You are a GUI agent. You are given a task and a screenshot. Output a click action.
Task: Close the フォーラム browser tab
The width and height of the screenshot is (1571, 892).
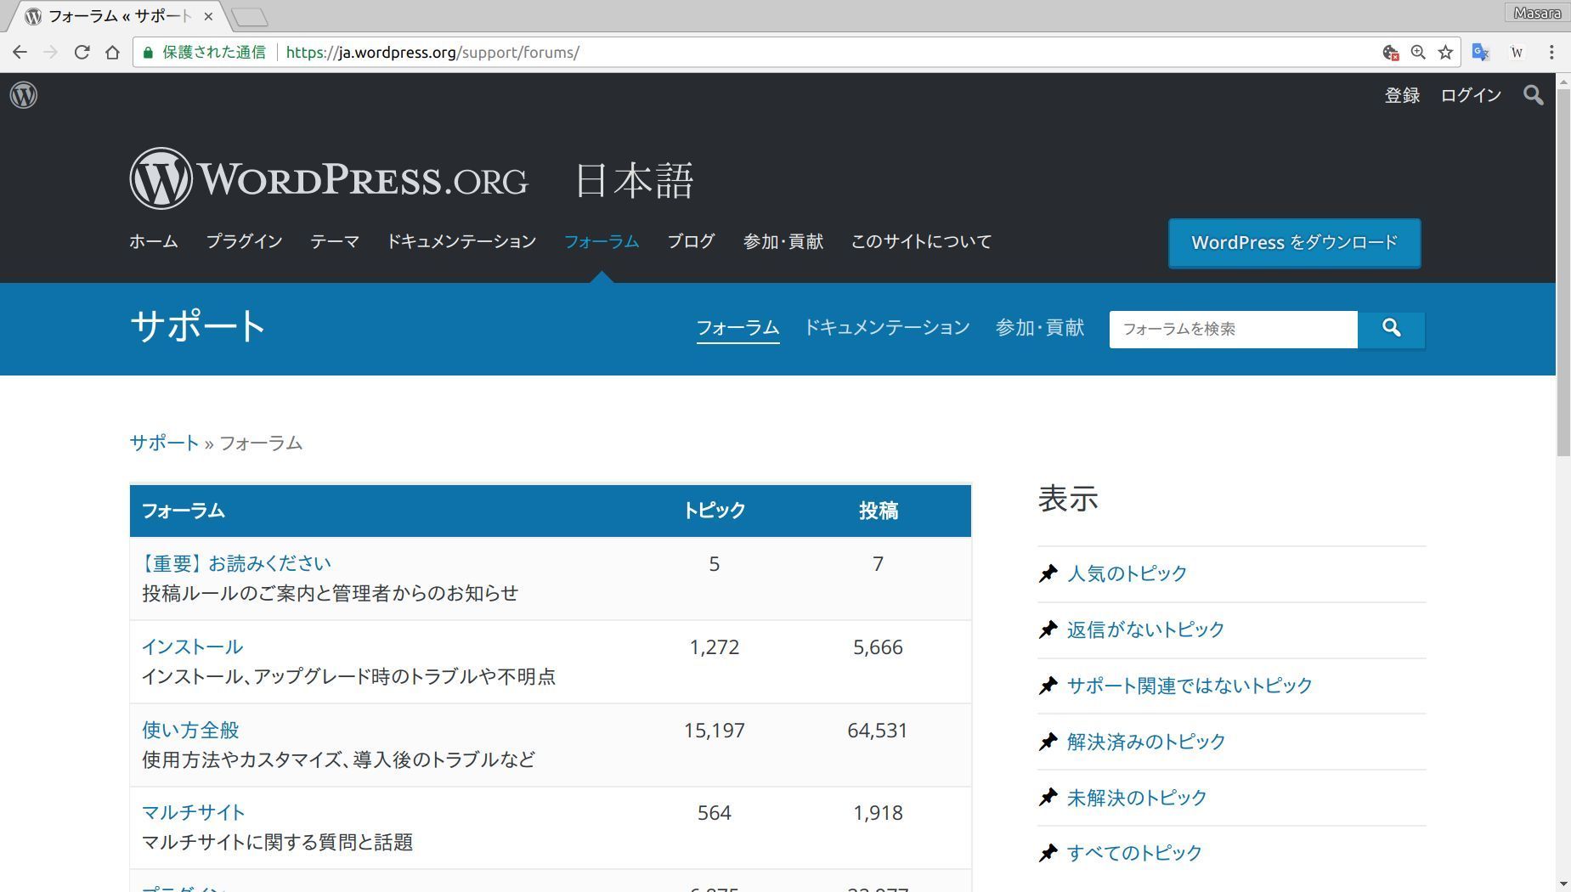pyautogui.click(x=208, y=16)
